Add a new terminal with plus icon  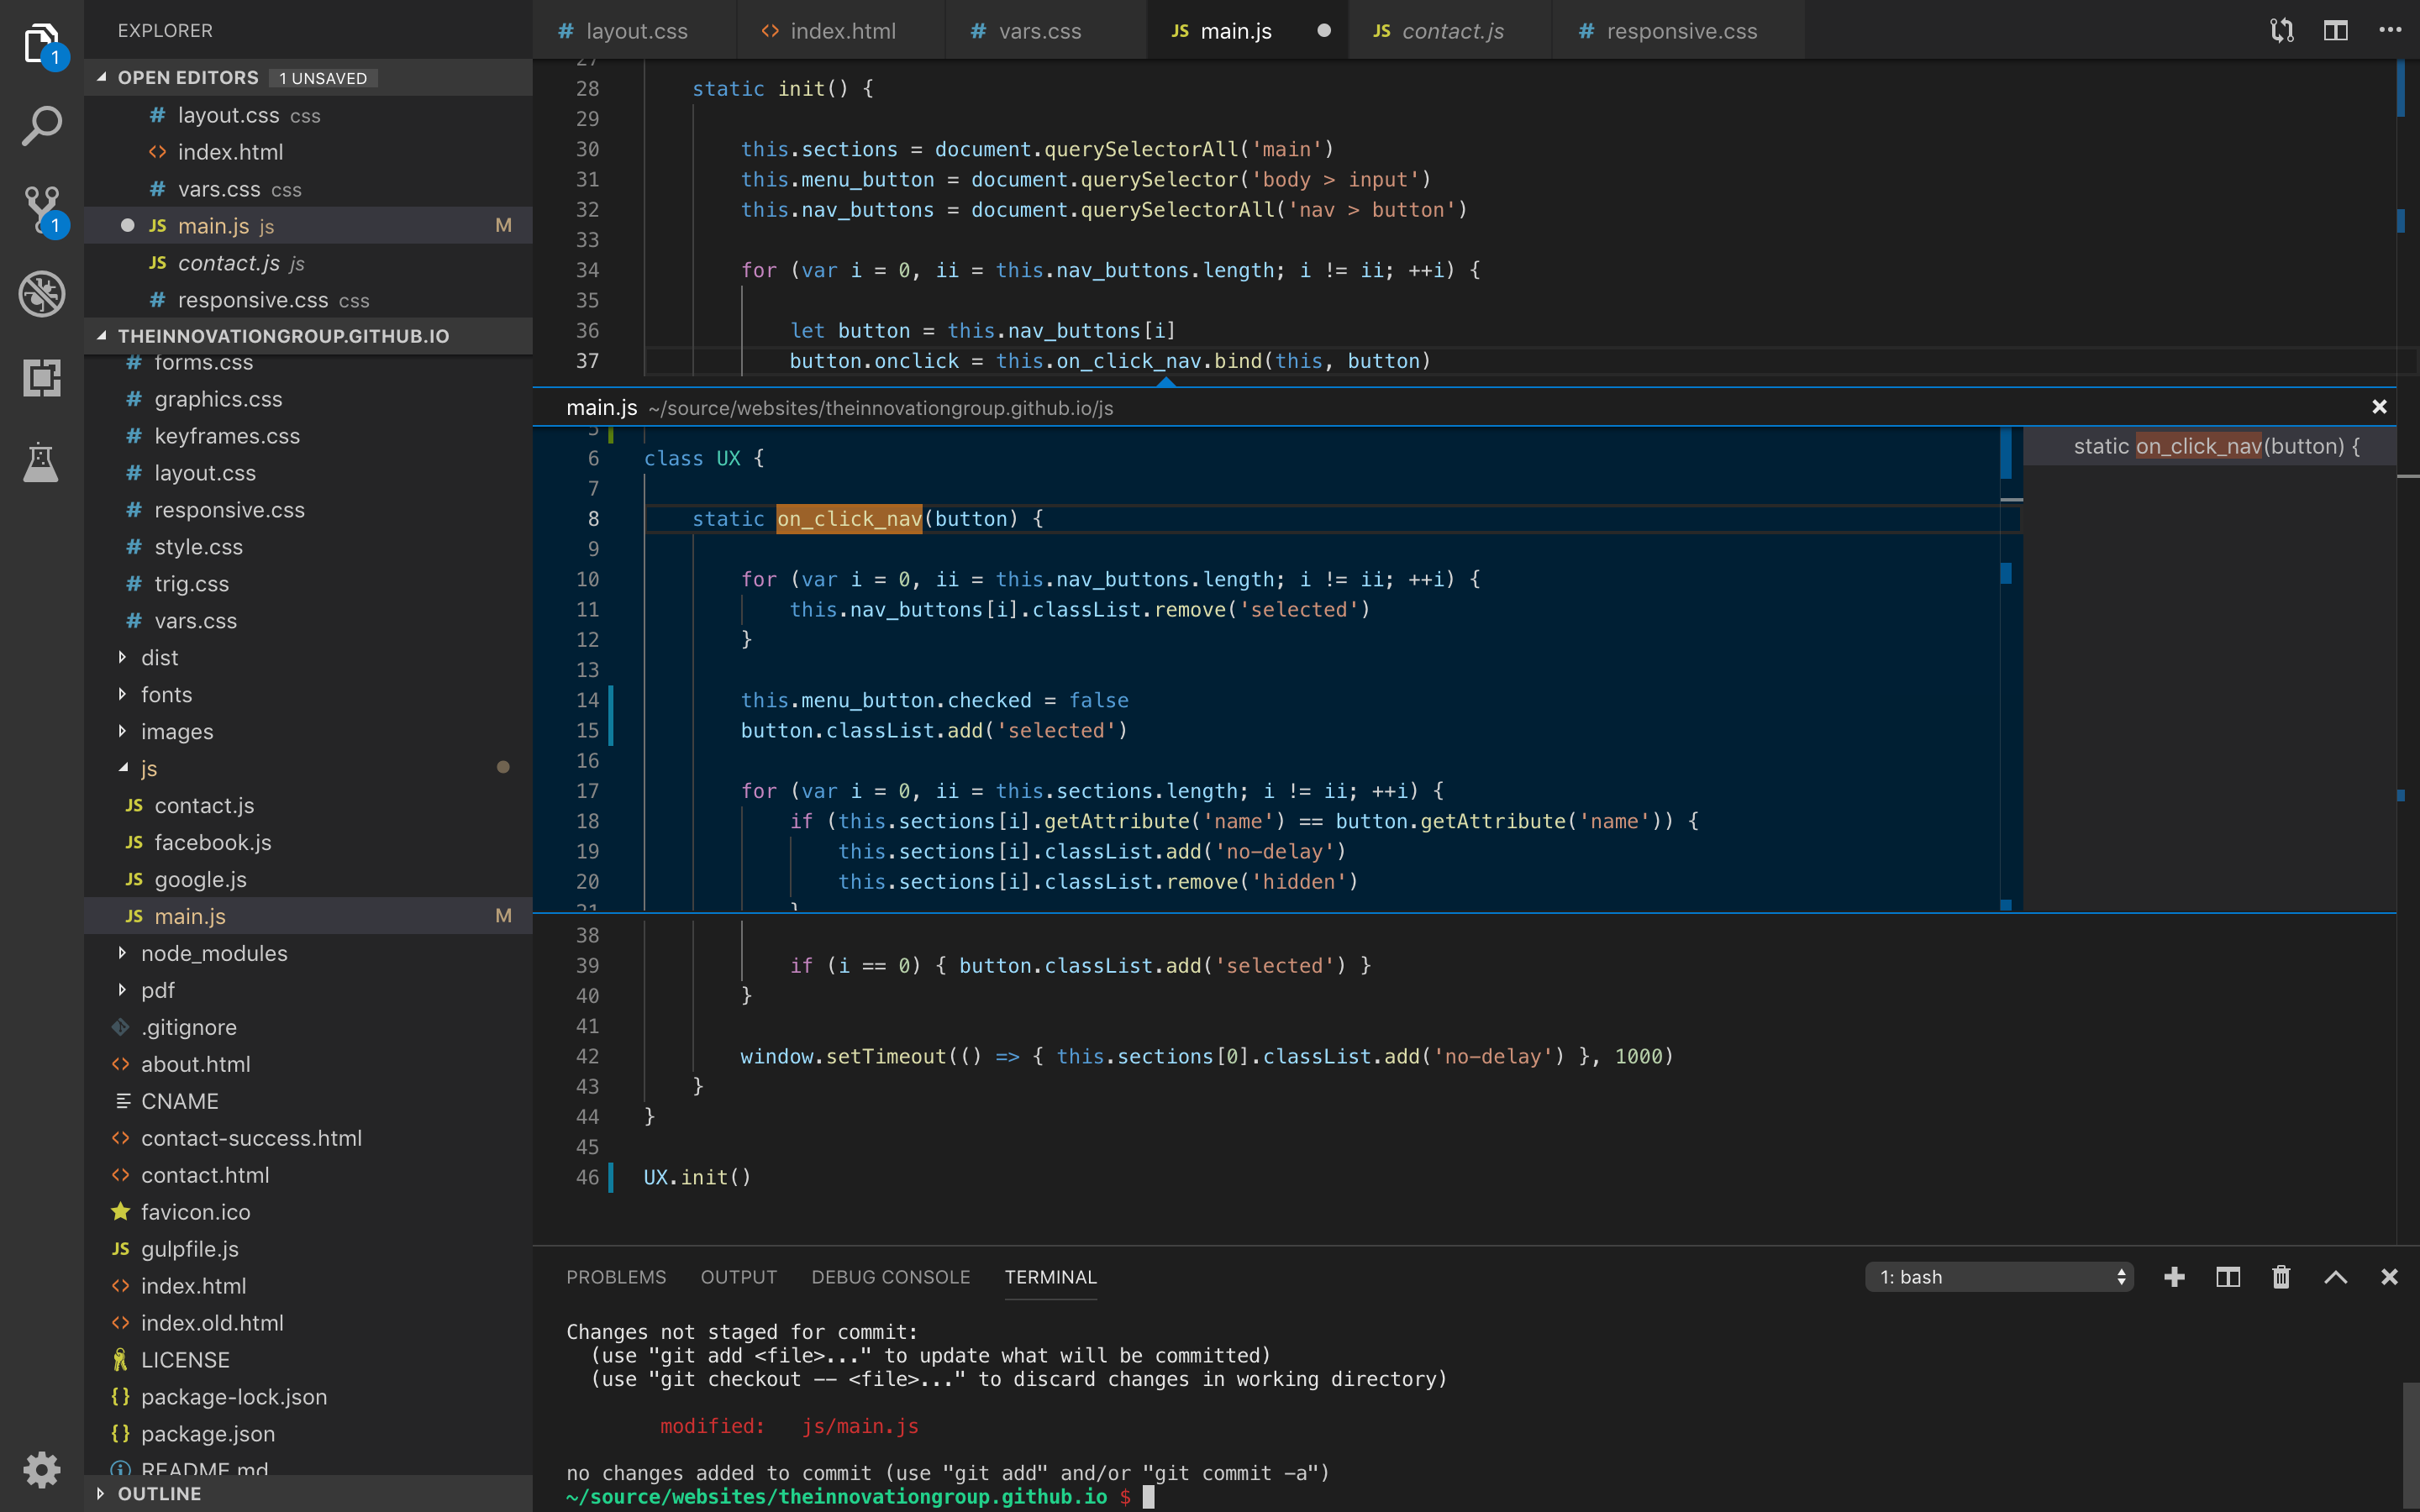2174,1277
